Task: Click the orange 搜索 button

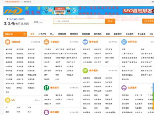Action: tap(110, 21)
